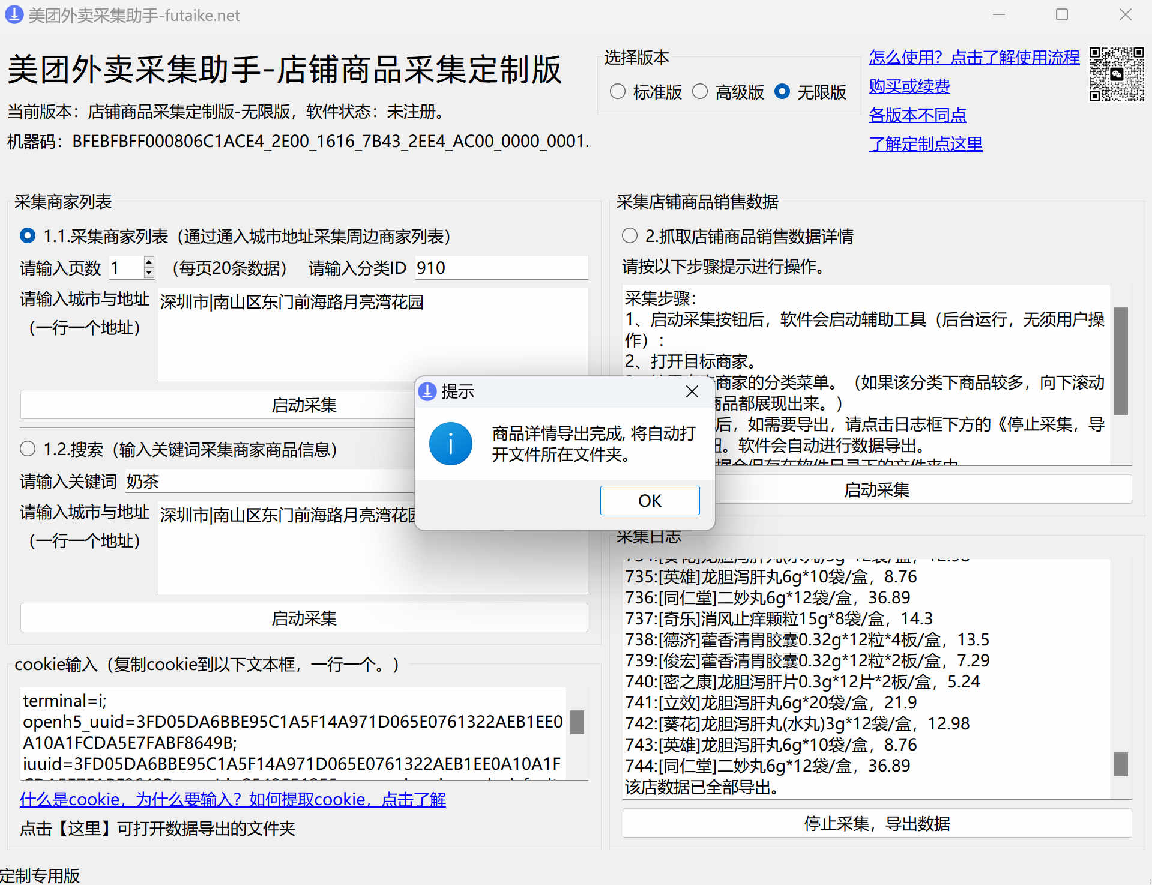Click 停止采集,导出数据 button
The width and height of the screenshot is (1152, 885).
tap(877, 823)
